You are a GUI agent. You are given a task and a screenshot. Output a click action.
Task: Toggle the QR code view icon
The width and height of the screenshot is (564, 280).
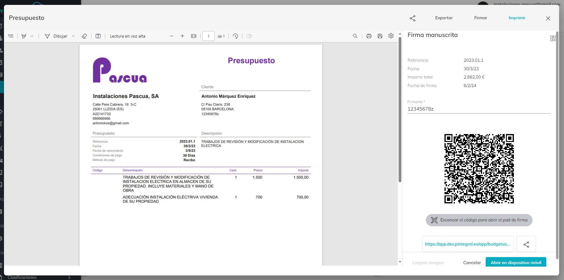[x=553, y=38]
